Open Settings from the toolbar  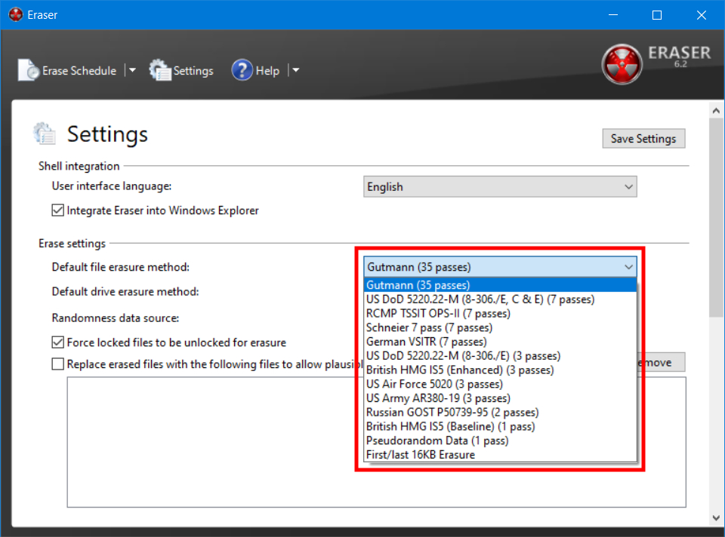(x=181, y=71)
